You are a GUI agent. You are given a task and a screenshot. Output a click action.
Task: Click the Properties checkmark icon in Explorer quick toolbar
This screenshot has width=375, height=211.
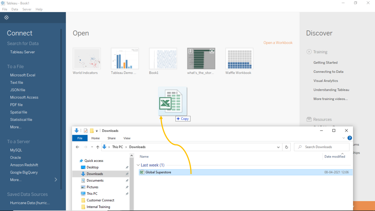click(x=86, y=131)
